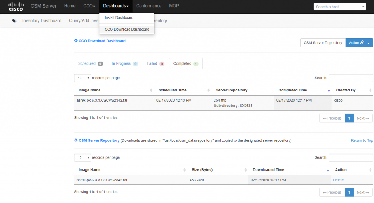Sort downloads by Image Name column arrows

coord(151,90)
